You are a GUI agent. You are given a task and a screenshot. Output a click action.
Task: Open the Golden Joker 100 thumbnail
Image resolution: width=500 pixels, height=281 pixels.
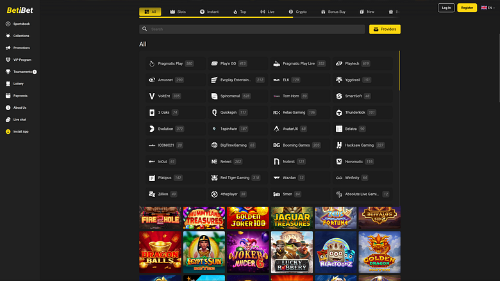pos(248,218)
